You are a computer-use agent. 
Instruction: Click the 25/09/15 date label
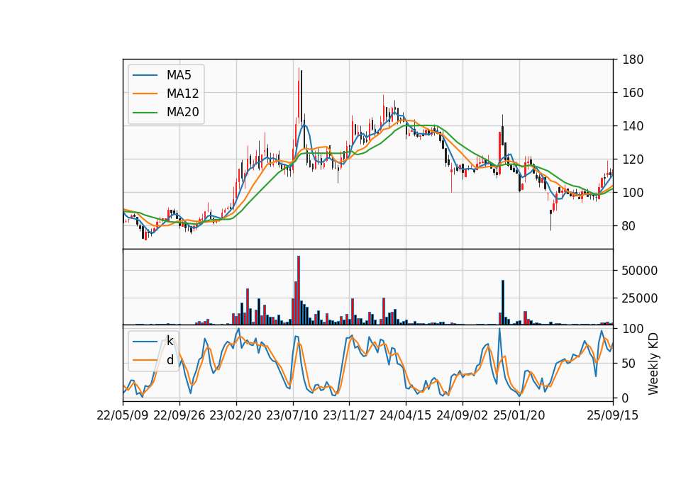613,416
